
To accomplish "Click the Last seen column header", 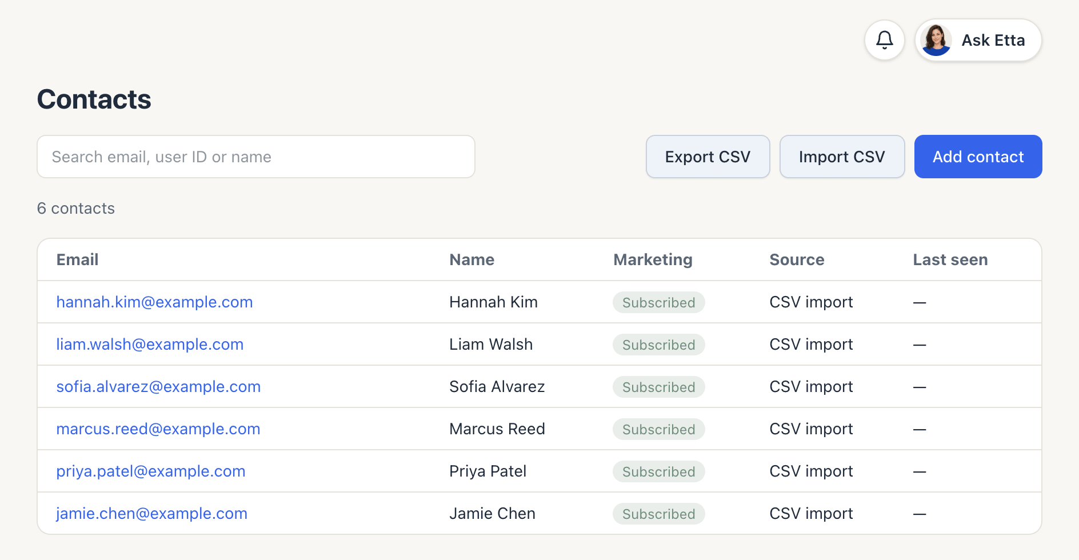I will click(x=950, y=259).
